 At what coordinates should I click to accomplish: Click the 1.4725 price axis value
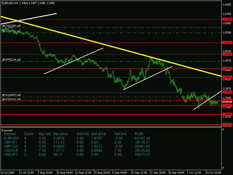point(227,60)
